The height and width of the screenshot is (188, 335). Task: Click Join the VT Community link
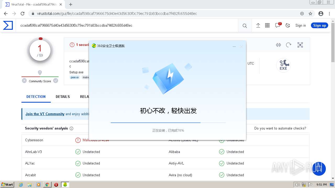[45, 114]
